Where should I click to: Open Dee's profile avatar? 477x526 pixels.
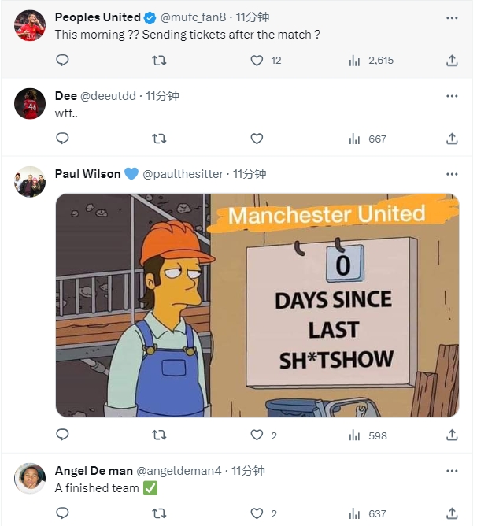point(30,104)
